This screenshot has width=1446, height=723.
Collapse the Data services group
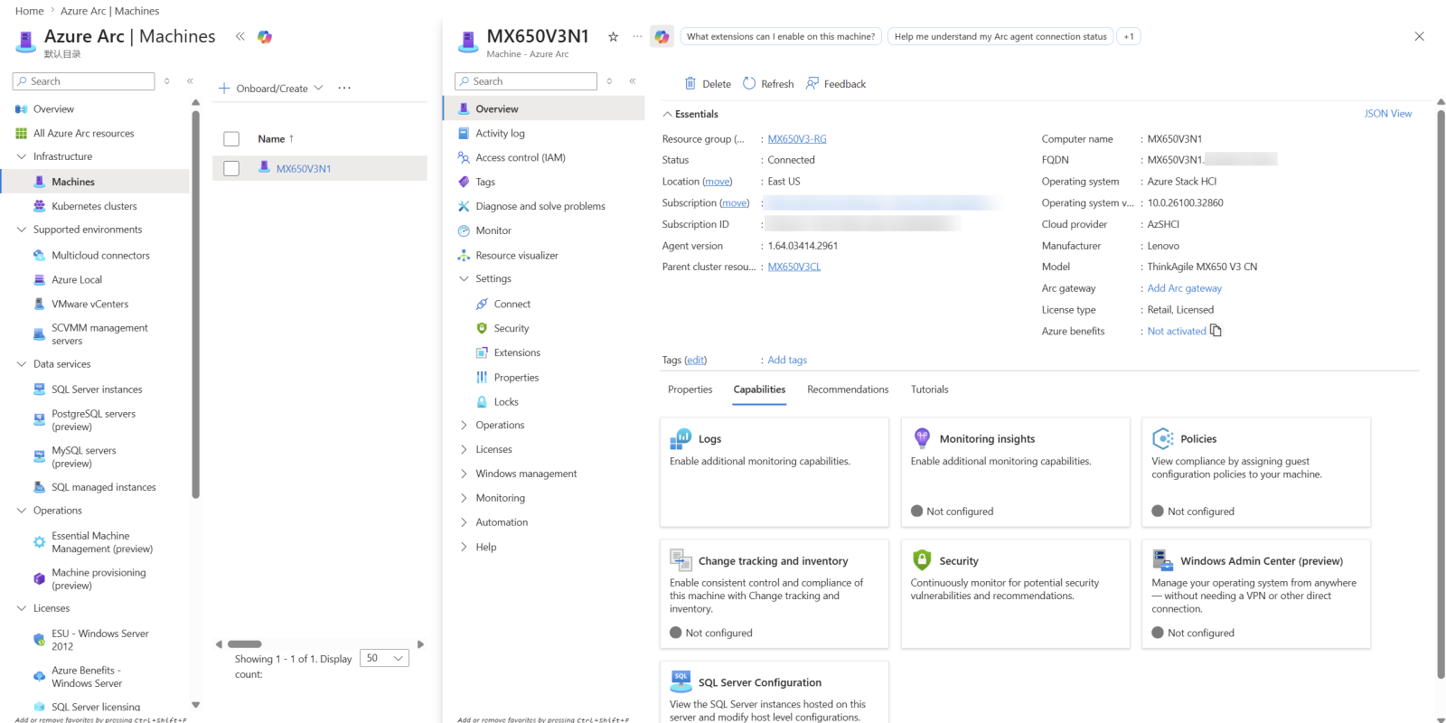[22, 364]
